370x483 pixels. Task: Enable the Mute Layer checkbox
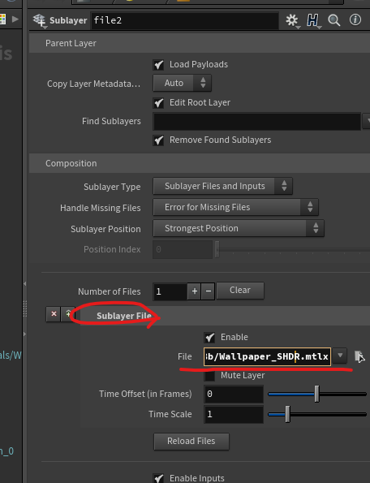tap(209, 376)
